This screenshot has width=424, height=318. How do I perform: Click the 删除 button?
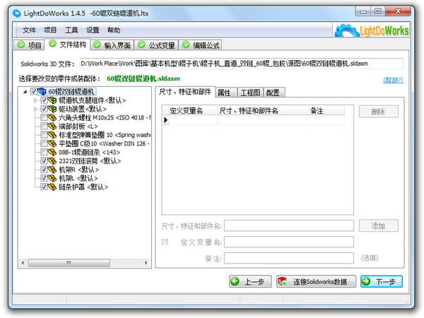379,112
